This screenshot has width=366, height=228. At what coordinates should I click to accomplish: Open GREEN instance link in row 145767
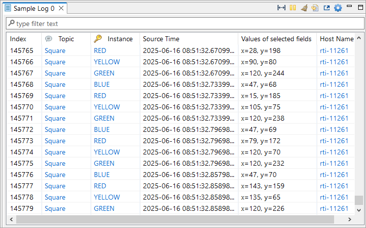(104, 73)
